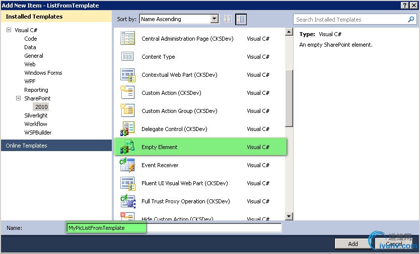Click the Fluent UI Visual Web Part icon
The height and width of the screenshot is (254, 420).
pos(127,183)
